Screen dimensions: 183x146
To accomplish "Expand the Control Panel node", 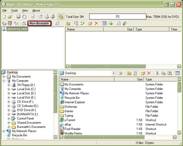I will 9,118.
